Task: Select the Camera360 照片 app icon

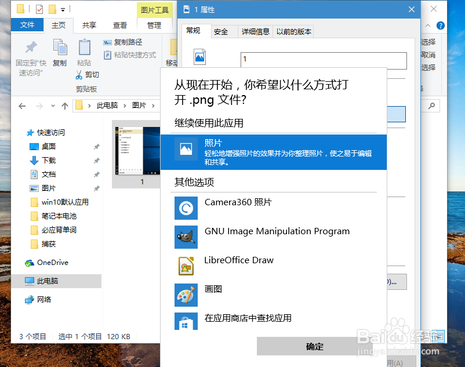Action: [x=186, y=208]
